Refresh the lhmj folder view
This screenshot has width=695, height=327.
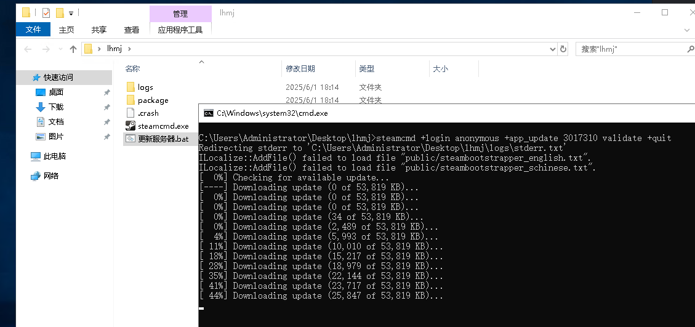click(x=563, y=49)
